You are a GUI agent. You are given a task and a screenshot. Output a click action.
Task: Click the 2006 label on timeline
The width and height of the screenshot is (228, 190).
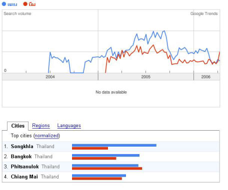click(205, 77)
